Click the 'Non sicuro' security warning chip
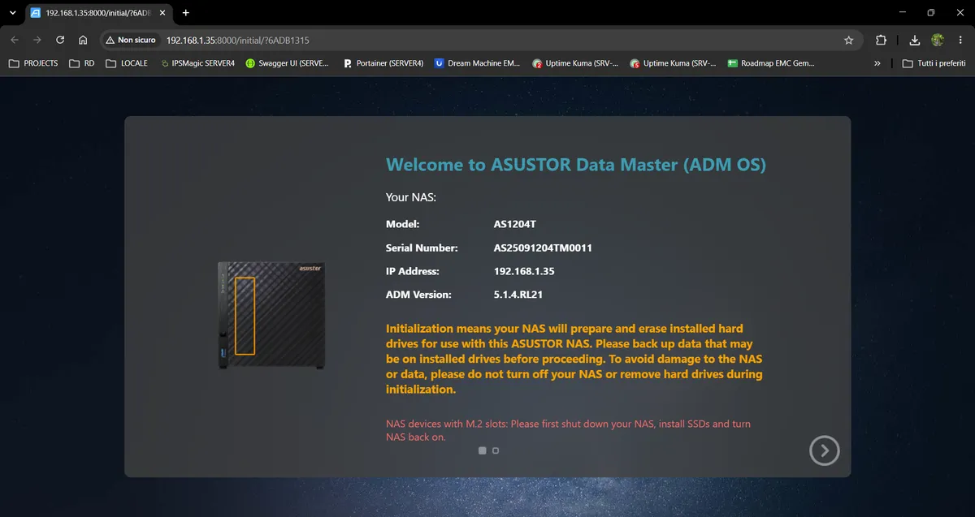Screen dimensions: 975x517 pyautogui.click(x=131, y=40)
